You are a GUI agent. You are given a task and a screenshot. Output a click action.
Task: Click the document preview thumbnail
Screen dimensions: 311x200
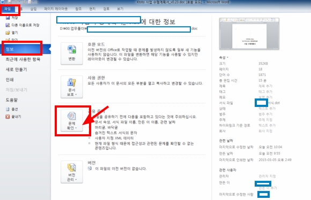click(249, 34)
